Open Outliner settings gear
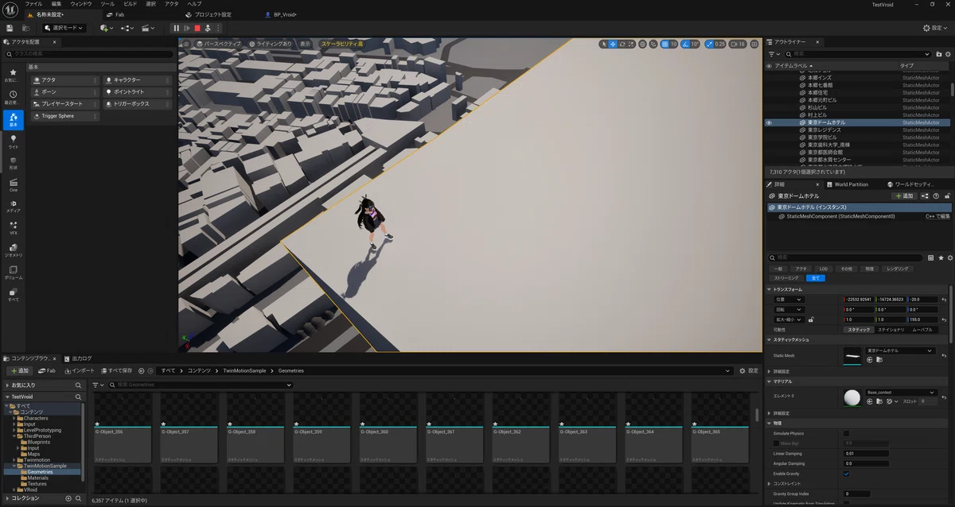Viewport: 955px width, 507px height. (x=947, y=54)
